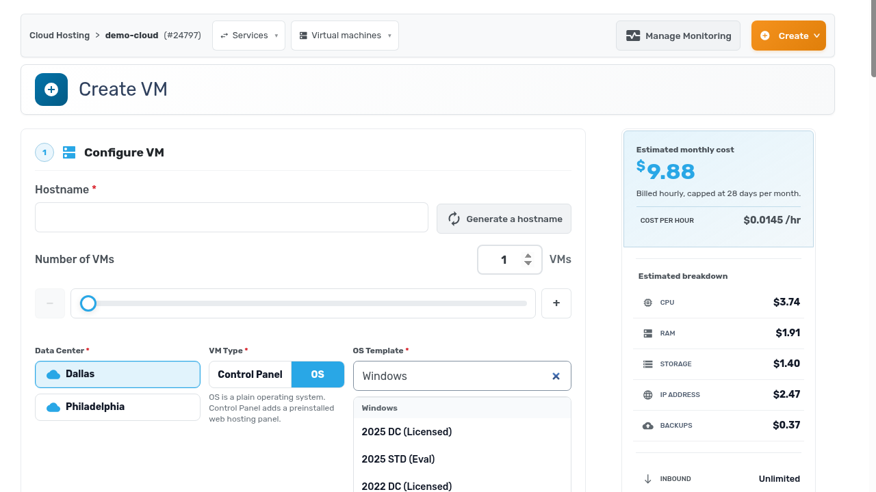The height and width of the screenshot is (492, 876).
Task: Click the storage icon in cost breakdown
Action: click(x=648, y=364)
